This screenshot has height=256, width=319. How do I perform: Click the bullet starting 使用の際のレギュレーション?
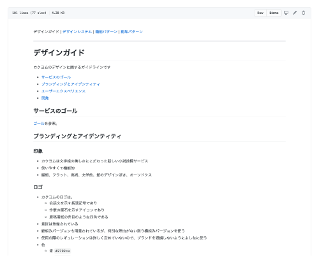124,238
